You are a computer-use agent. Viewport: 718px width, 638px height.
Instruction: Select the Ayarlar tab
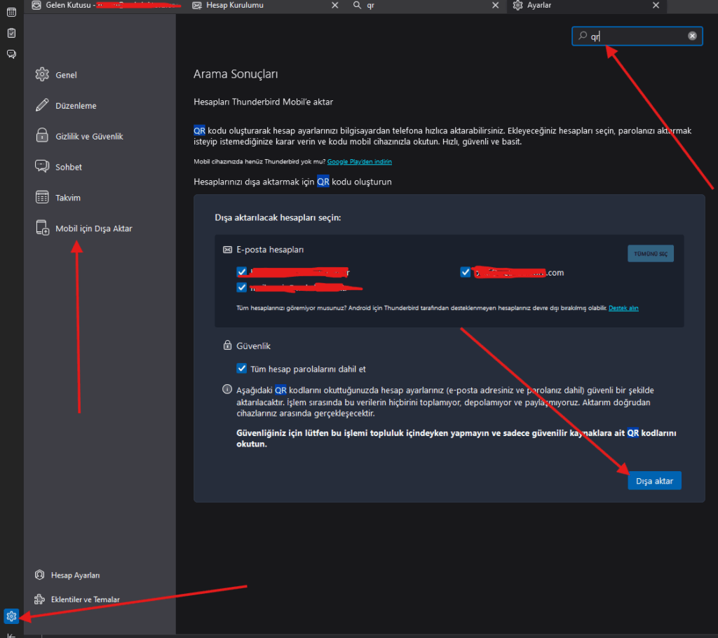coord(587,6)
